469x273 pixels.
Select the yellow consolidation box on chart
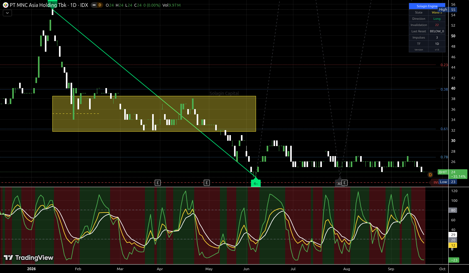click(x=154, y=113)
